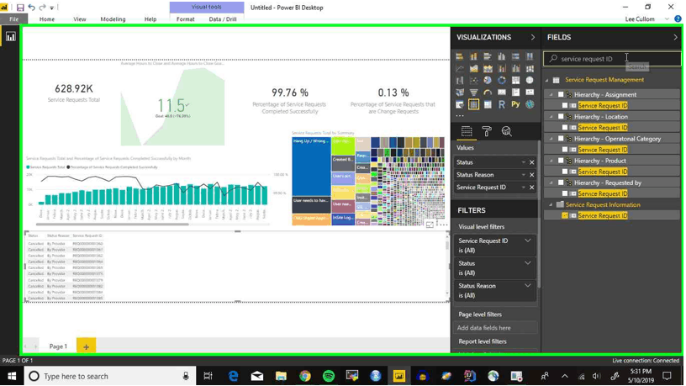This screenshot has width=686, height=386.
Task: Open the Format ribbon tab
Action: pyautogui.click(x=186, y=19)
